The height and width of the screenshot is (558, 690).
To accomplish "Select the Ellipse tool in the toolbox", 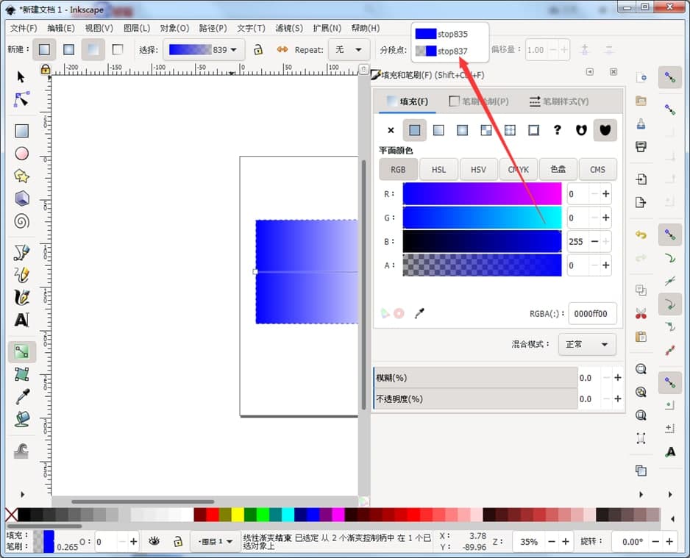I will click(x=21, y=153).
